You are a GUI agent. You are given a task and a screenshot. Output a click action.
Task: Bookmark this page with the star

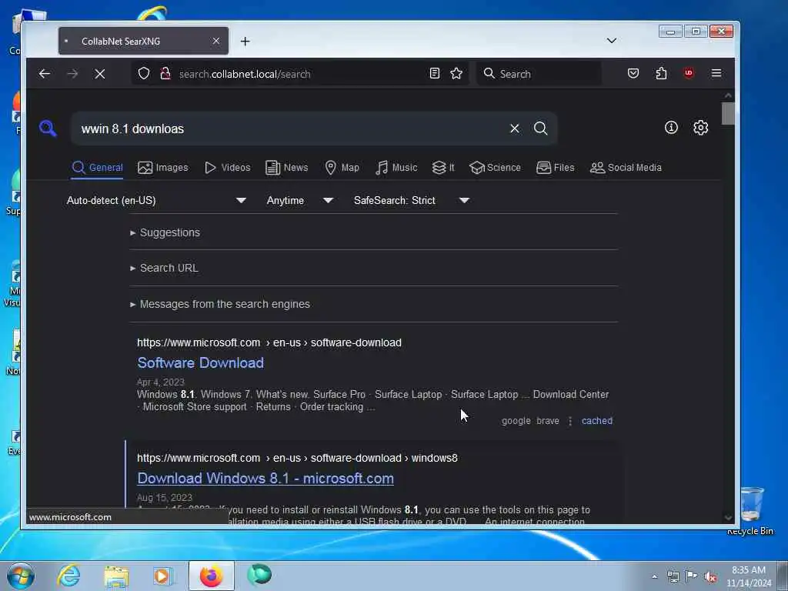pyautogui.click(x=456, y=73)
